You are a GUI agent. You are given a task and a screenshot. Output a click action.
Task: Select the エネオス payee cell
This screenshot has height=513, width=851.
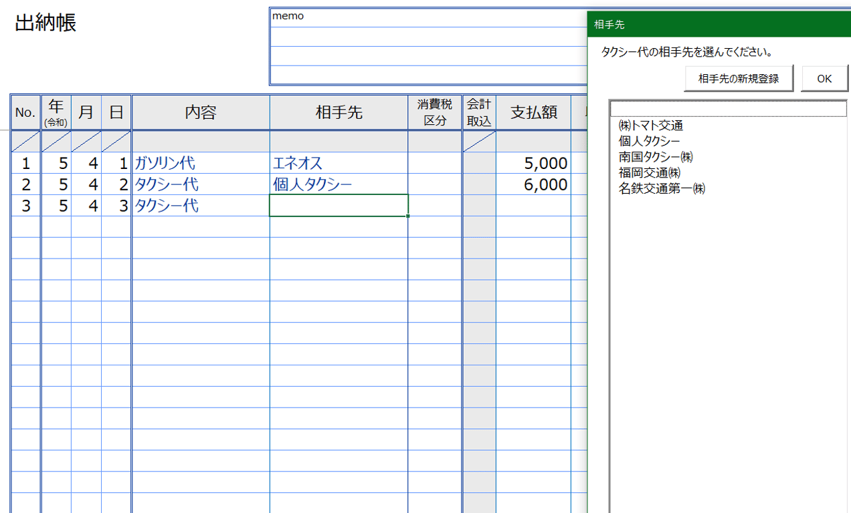point(338,163)
